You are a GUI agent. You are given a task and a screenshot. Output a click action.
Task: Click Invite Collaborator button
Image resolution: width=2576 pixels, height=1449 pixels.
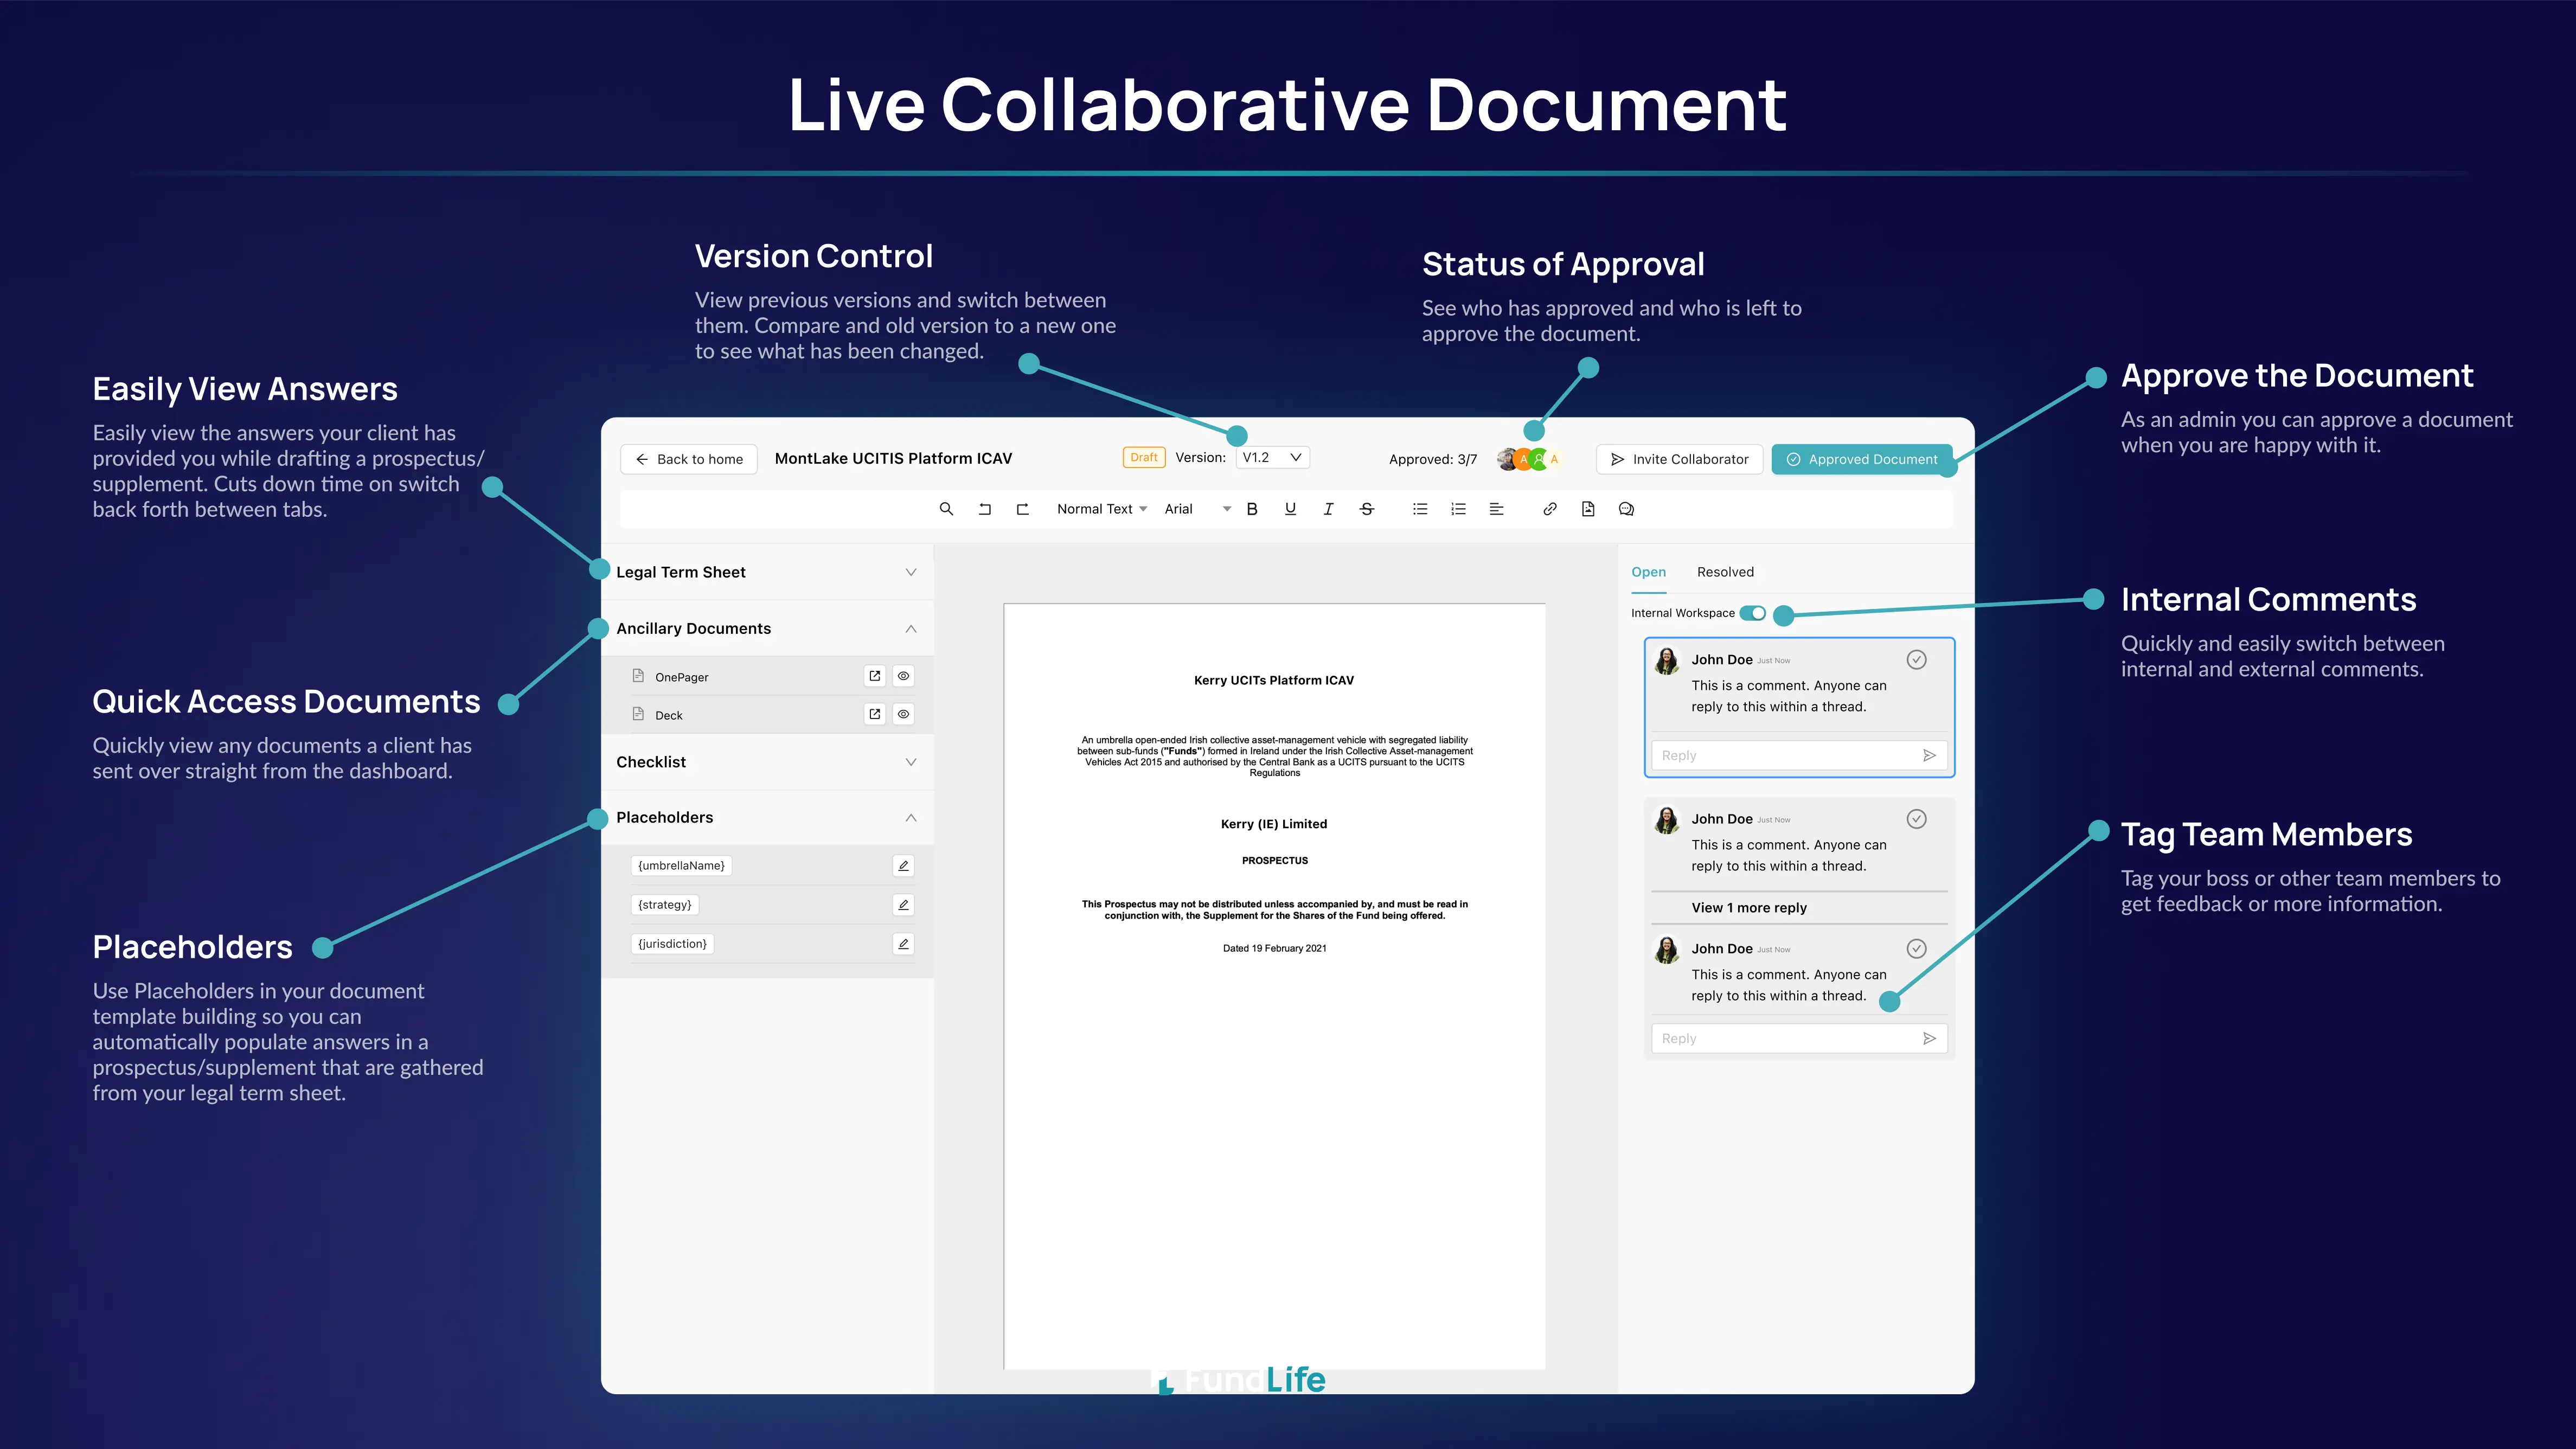[1680, 459]
